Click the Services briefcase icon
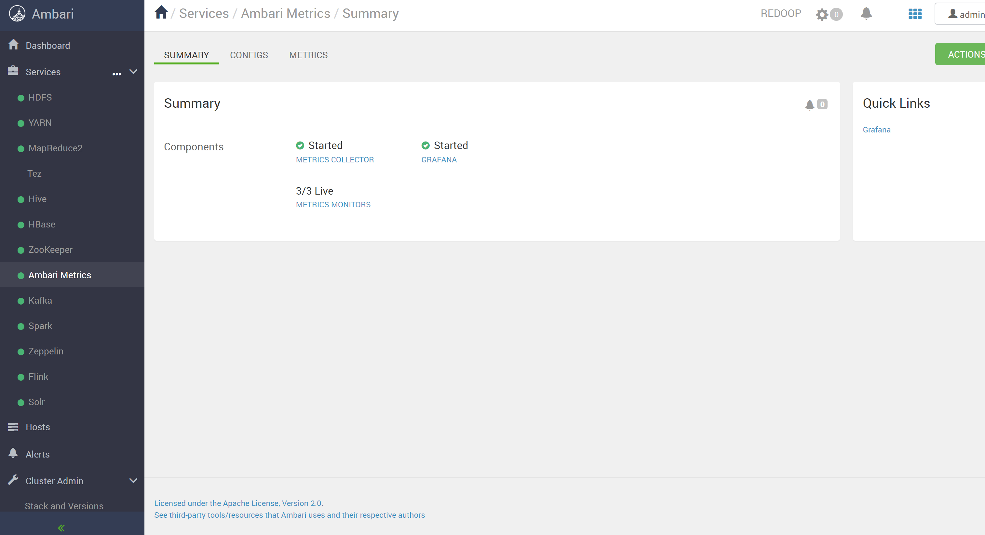Screen dimensions: 985x535 [13, 71]
